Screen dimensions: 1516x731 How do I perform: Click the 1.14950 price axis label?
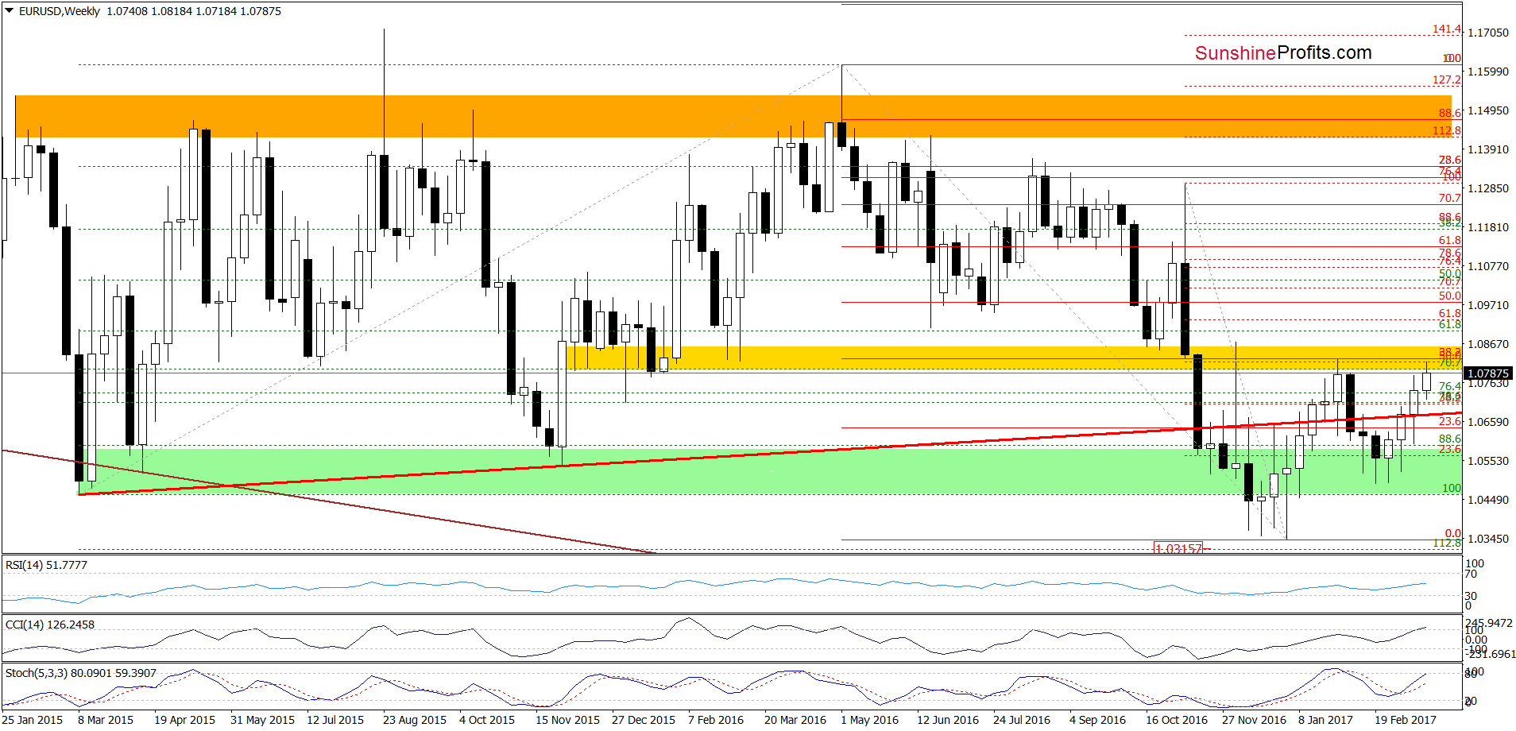tap(1488, 110)
